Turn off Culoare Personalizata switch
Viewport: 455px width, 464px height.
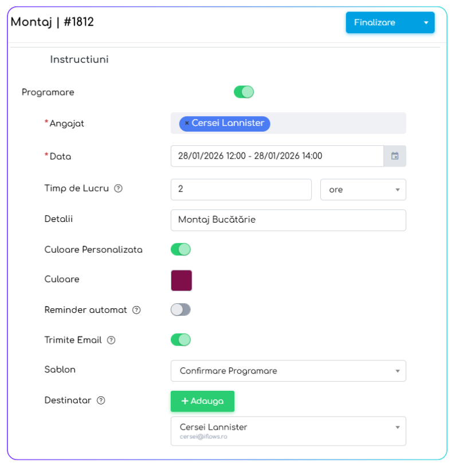point(181,249)
